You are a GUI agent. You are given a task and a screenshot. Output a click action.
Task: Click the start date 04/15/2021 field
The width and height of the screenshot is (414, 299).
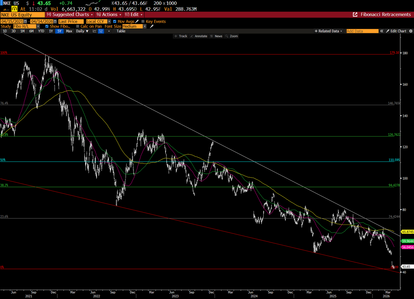pyautogui.click(x=12, y=21)
